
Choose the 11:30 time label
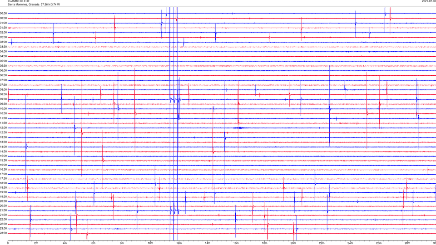point(4,123)
